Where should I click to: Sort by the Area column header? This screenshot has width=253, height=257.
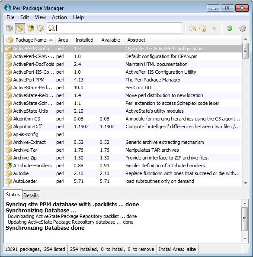pyautogui.click(x=64, y=40)
